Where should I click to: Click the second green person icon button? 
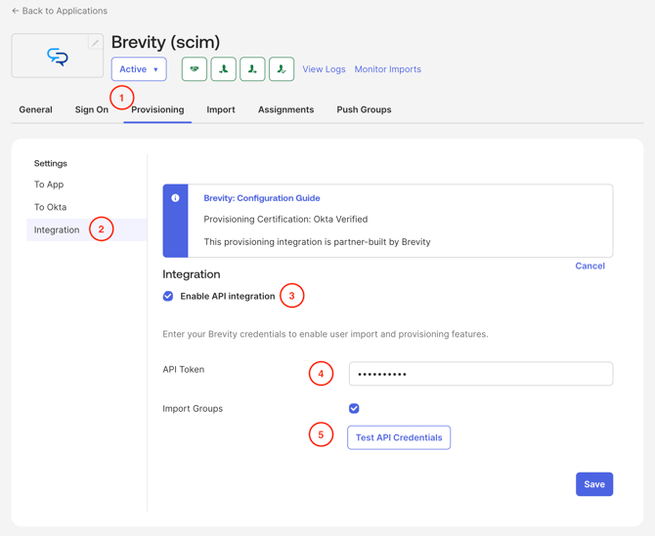click(x=252, y=69)
